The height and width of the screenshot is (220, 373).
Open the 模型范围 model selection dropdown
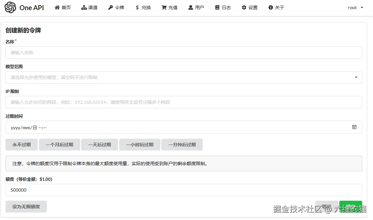pyautogui.click(x=184, y=77)
